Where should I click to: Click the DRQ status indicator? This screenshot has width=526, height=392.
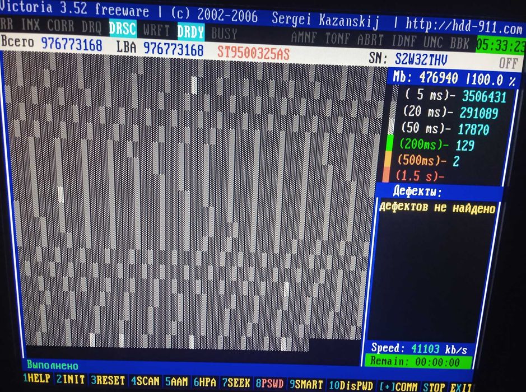tap(91, 27)
